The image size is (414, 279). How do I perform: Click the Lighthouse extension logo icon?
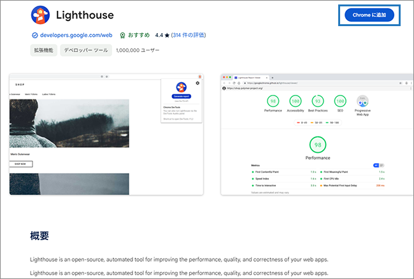[x=40, y=15]
